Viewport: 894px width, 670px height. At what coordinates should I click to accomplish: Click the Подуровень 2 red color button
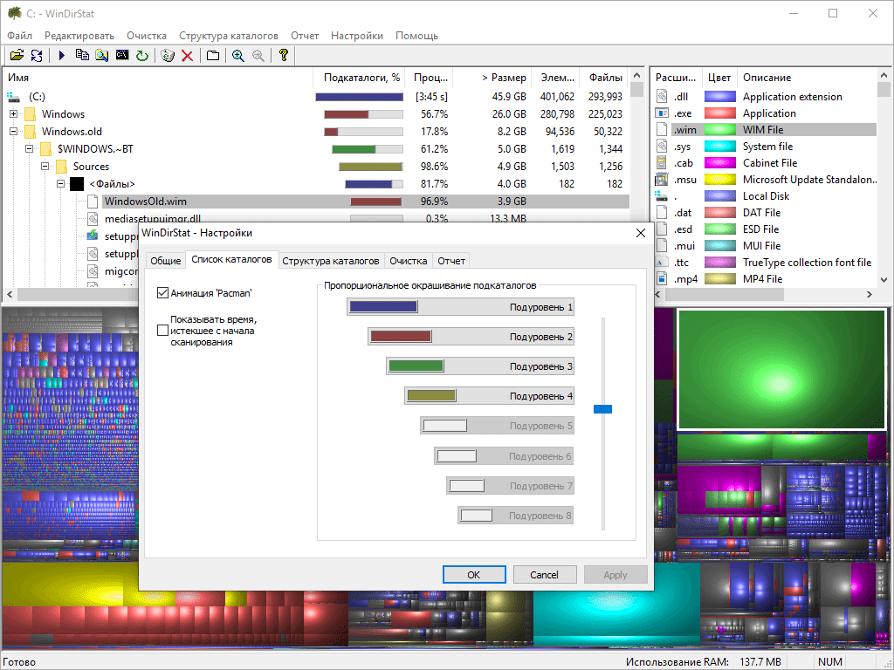[471, 337]
